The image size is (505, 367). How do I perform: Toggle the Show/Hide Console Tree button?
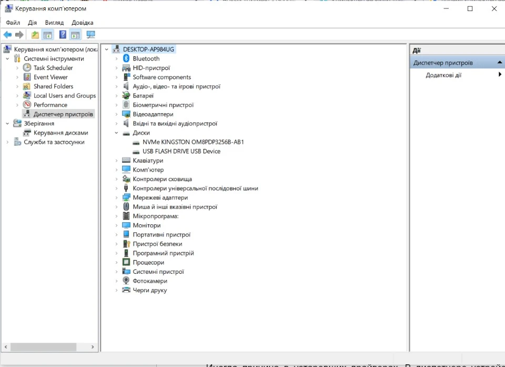48,35
